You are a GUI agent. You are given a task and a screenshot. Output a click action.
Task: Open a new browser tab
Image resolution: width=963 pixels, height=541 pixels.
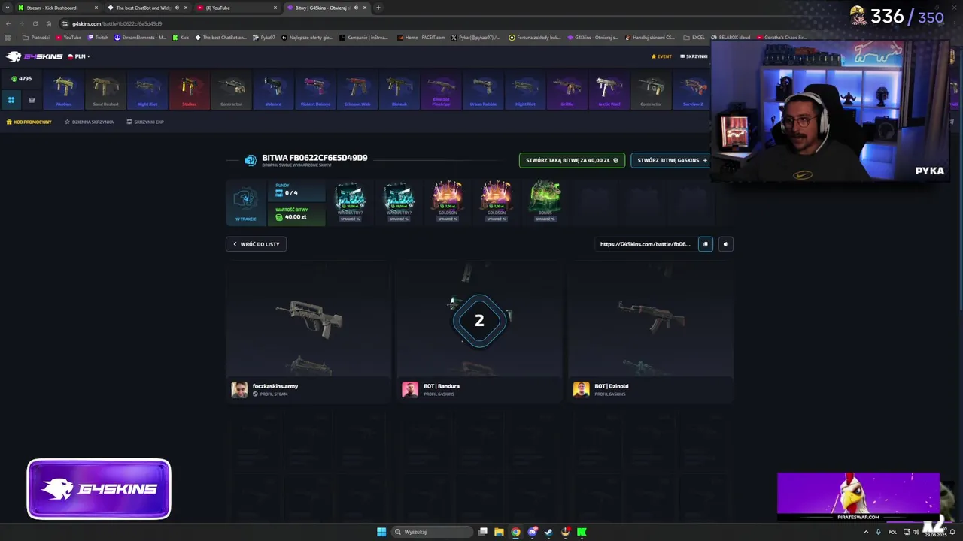point(378,8)
